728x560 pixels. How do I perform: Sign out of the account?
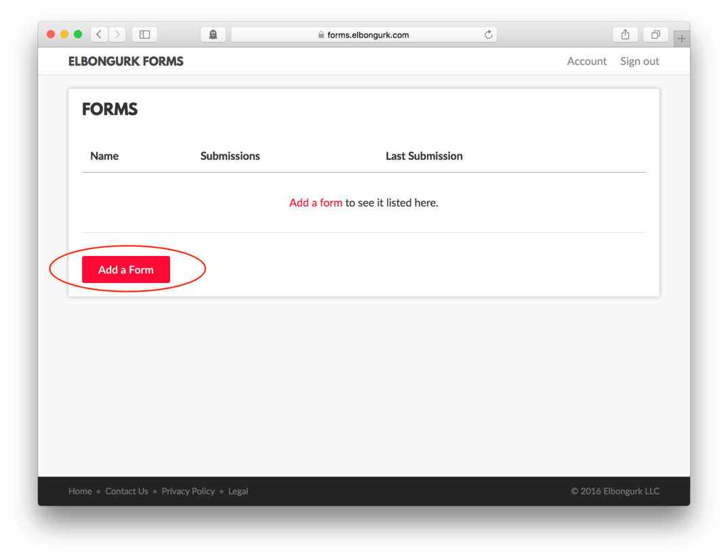(639, 61)
